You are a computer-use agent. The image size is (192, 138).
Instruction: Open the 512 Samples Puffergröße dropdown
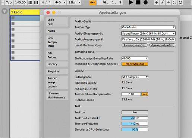[135, 77]
